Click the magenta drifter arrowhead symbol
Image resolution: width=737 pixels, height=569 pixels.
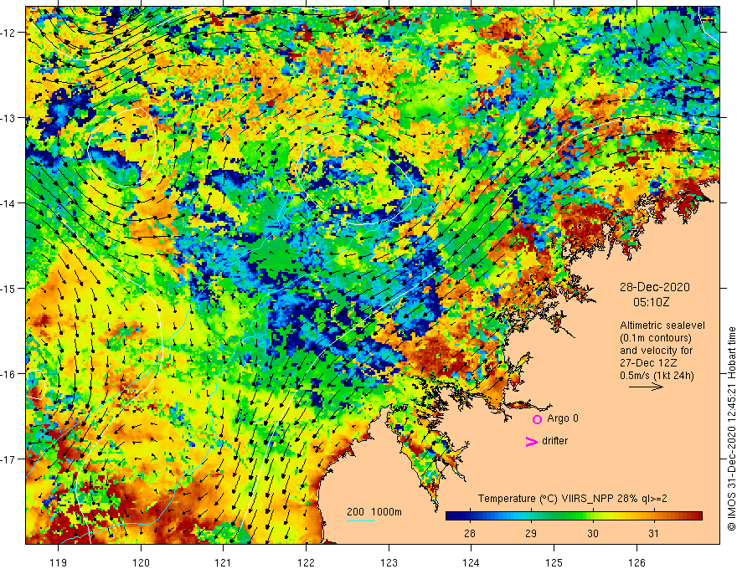point(531,441)
